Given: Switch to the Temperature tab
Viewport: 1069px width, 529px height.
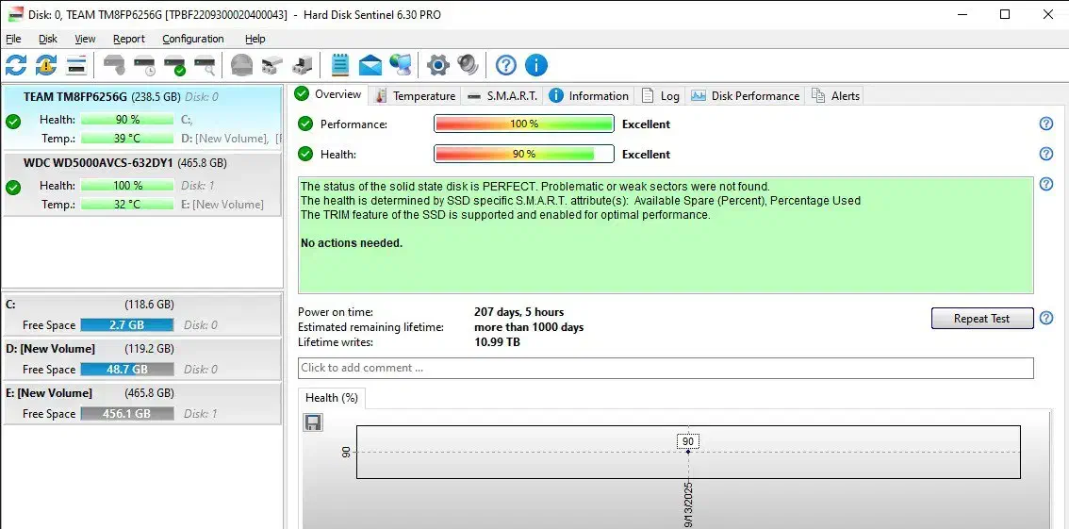Looking at the screenshot, I should [x=415, y=95].
